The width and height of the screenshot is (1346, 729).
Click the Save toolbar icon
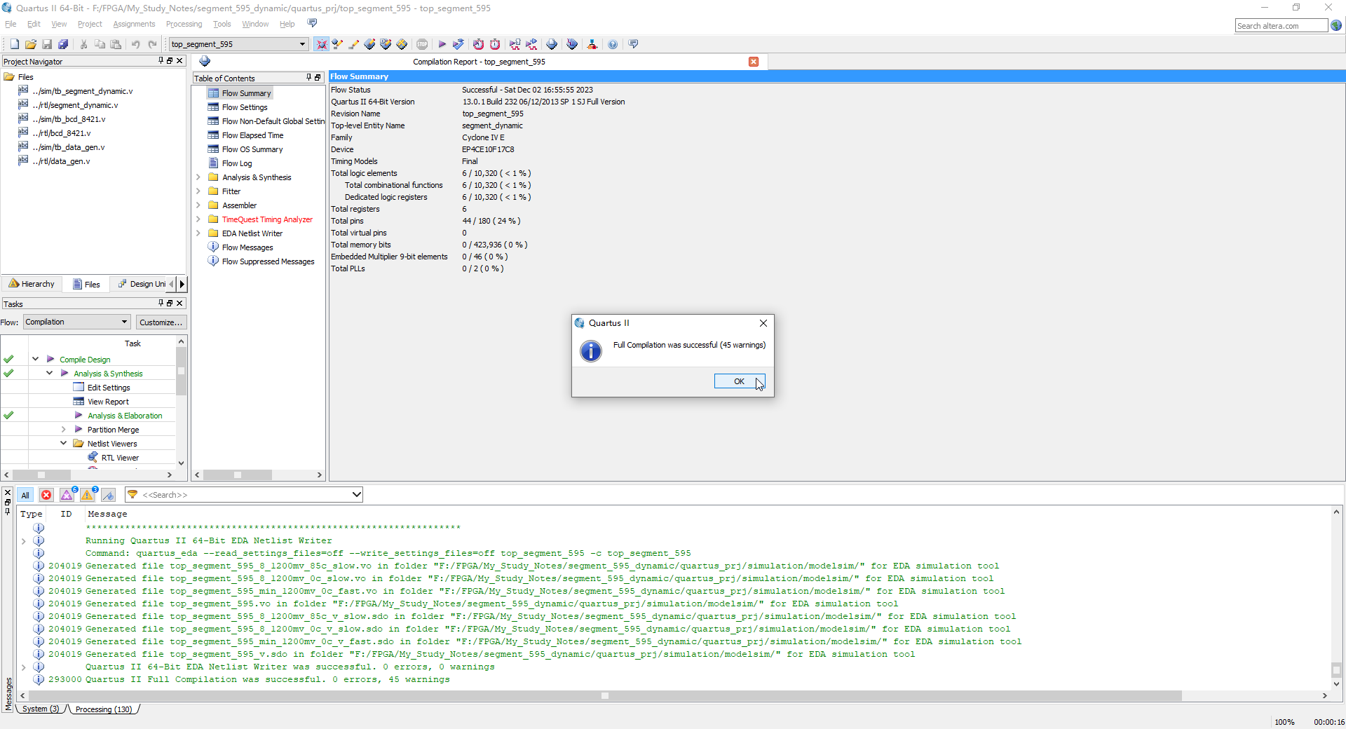(x=47, y=44)
